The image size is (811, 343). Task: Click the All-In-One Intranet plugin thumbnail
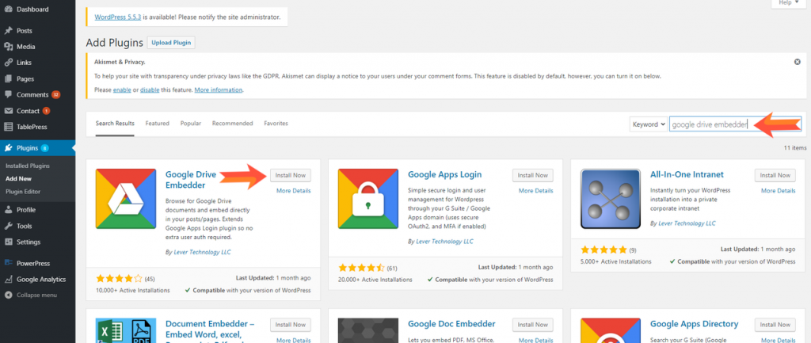[611, 199]
